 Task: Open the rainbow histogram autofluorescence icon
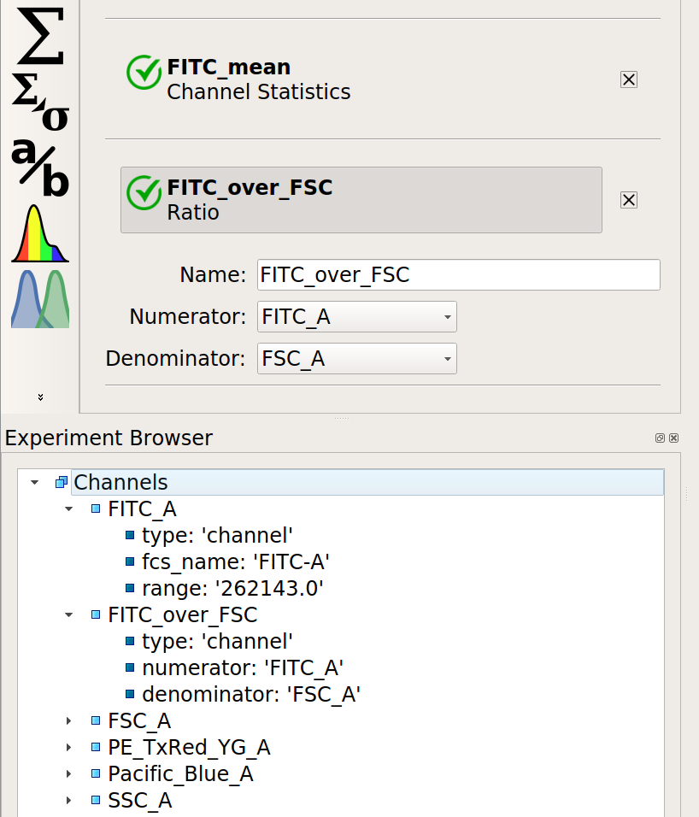coord(40,233)
